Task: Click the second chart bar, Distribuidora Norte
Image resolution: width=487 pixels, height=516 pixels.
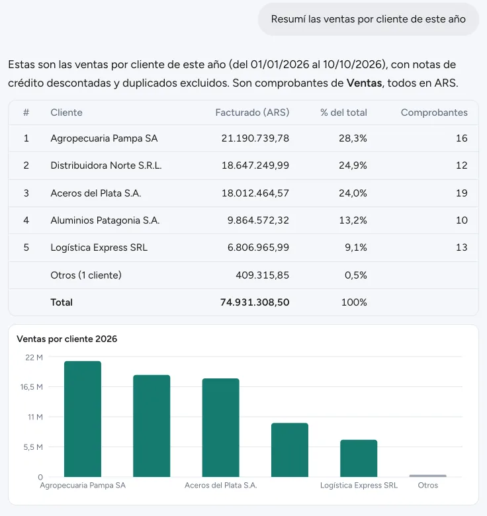Action: coord(152,426)
